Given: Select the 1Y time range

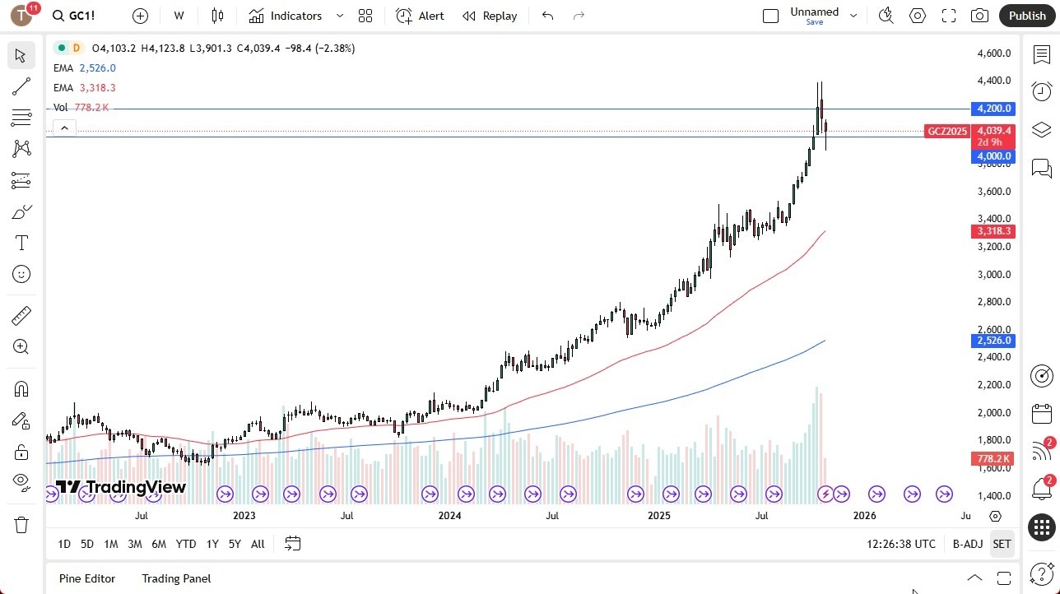Looking at the screenshot, I should point(212,544).
